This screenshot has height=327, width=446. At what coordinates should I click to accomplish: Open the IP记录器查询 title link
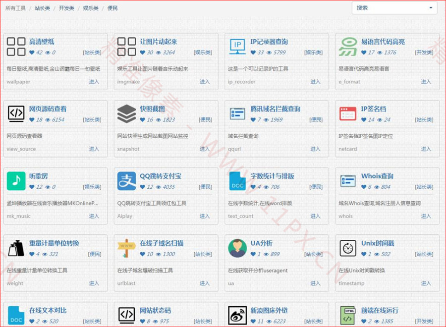coord(269,42)
